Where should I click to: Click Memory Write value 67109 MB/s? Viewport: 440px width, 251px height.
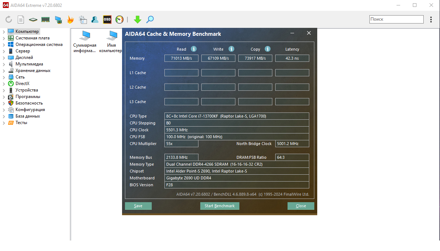pos(218,58)
